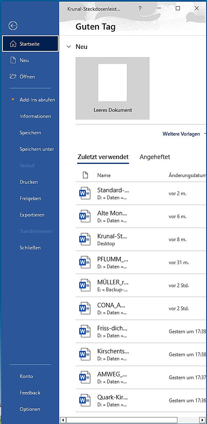The image size is (207, 424).
Task: Click the Startseite home icon
Action: 13,44
